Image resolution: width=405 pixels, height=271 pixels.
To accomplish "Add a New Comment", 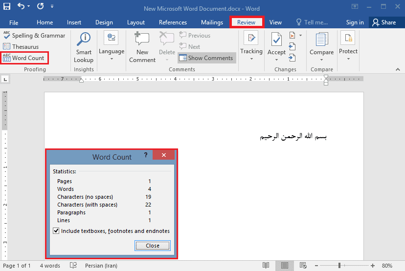I will [142, 47].
